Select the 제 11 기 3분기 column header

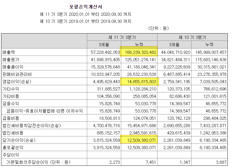pyautogui.click(x=122, y=37)
